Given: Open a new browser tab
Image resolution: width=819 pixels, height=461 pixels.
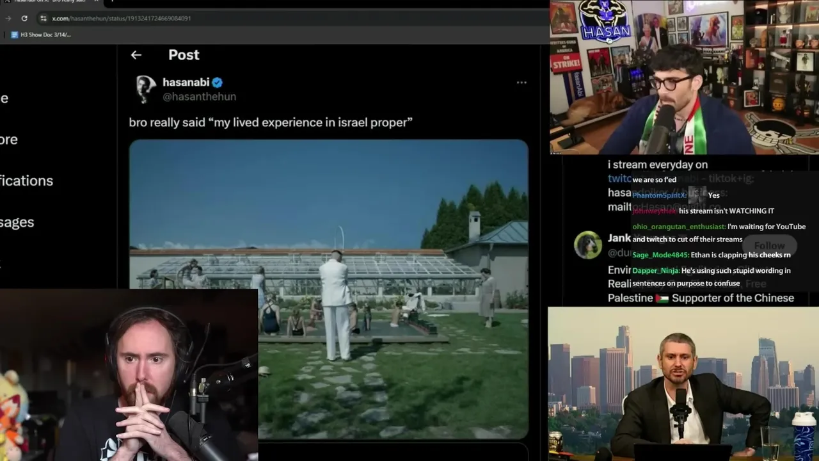Looking at the screenshot, I should (x=111, y=1).
